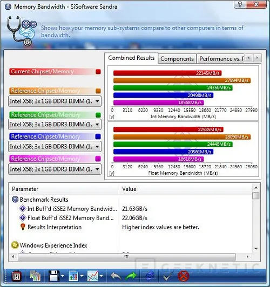Click the 21.63GB/s value
Viewport: 270px width, 287px height.
pos(134,209)
